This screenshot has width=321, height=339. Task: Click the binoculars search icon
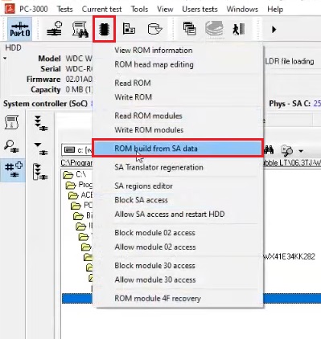(269, 150)
